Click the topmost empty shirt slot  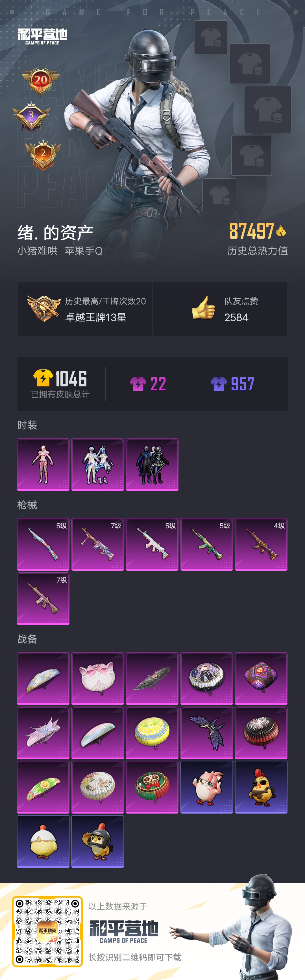pos(211,37)
